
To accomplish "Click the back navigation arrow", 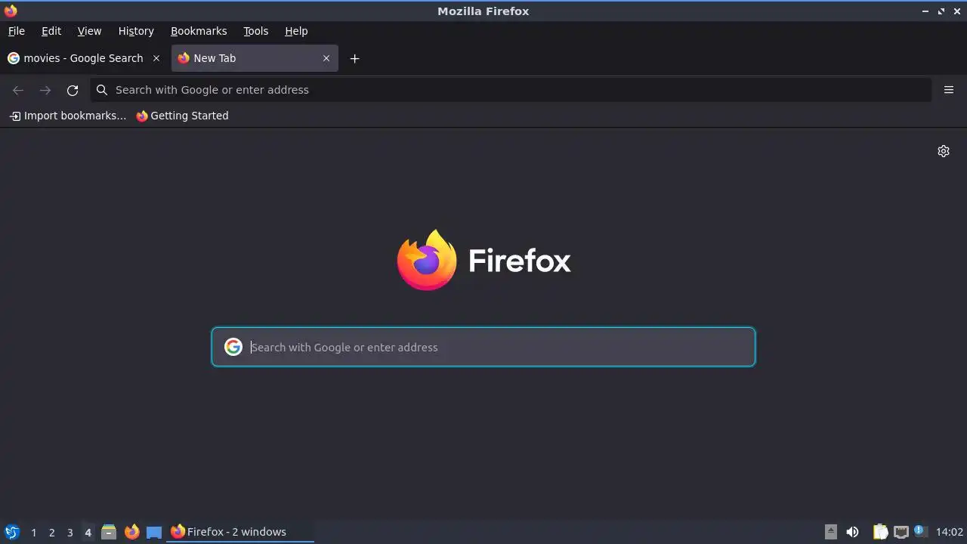I will pos(18,90).
